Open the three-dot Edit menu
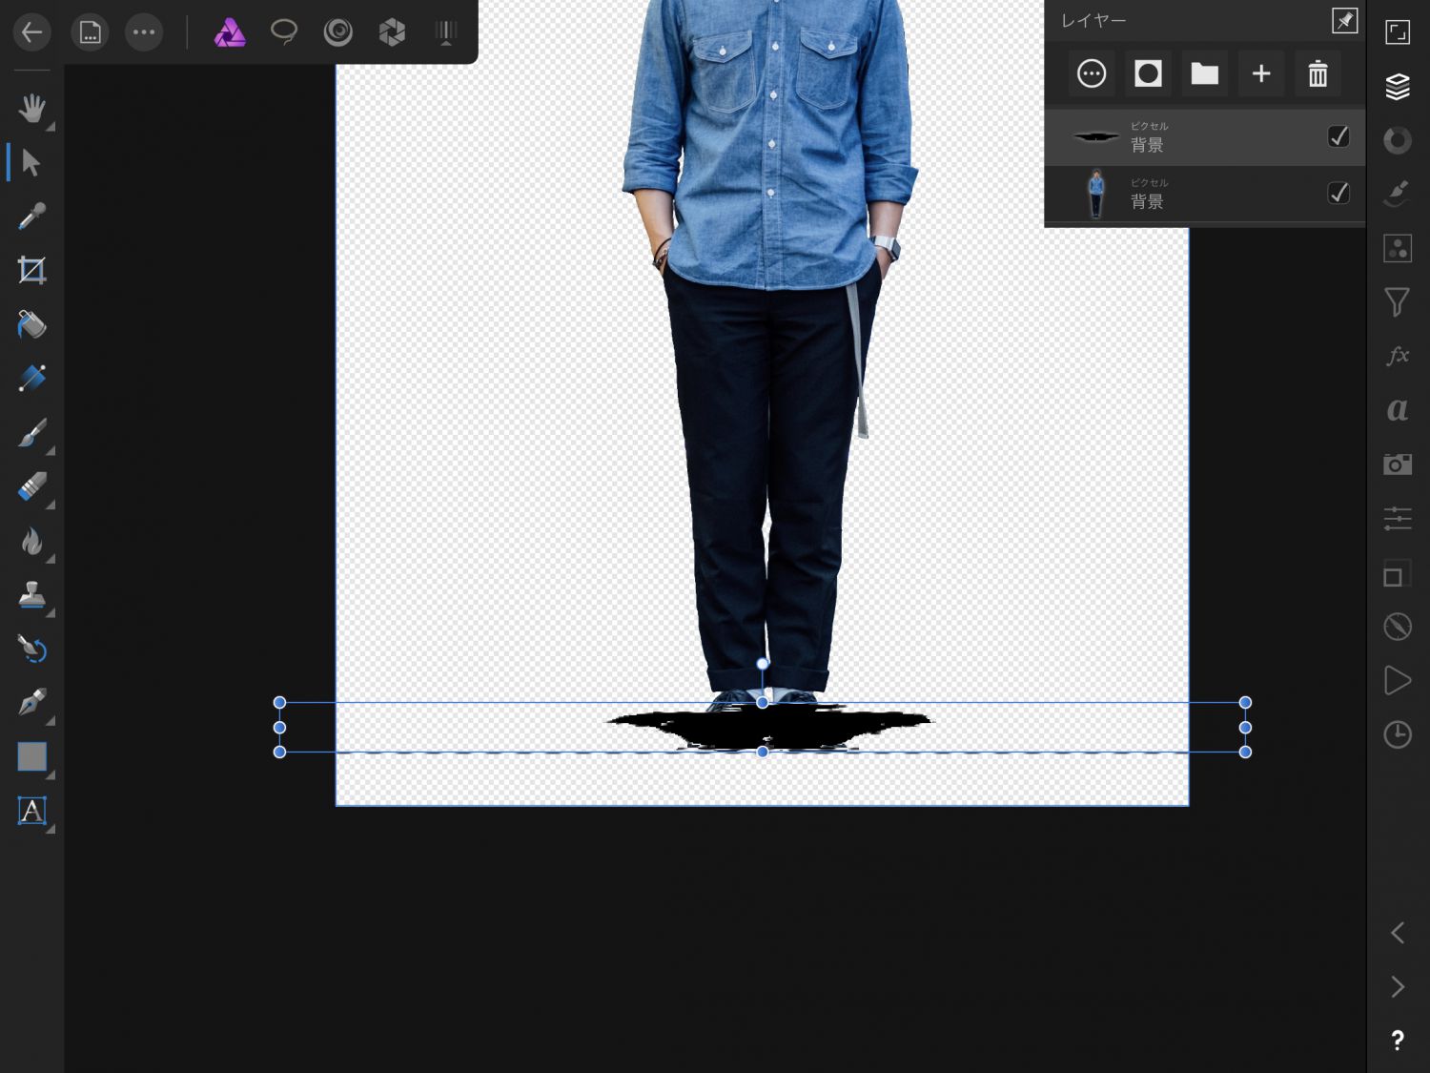 [144, 33]
